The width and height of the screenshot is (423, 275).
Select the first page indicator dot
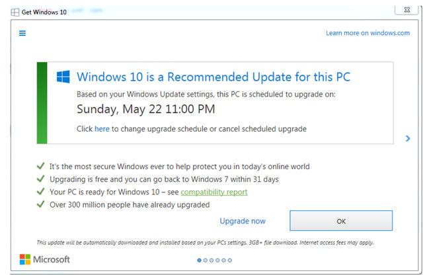coord(200,260)
